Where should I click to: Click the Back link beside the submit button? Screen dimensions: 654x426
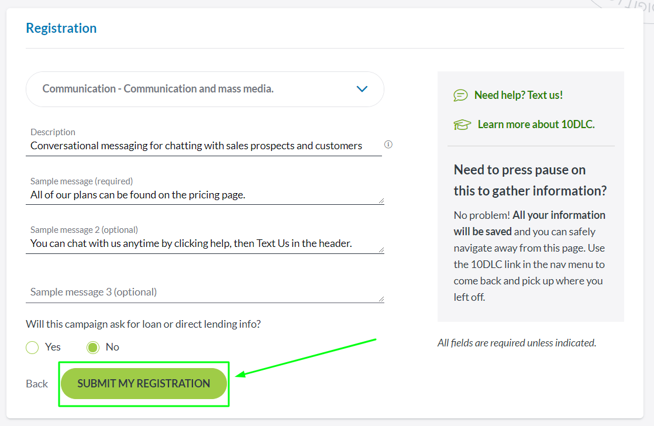coord(36,383)
